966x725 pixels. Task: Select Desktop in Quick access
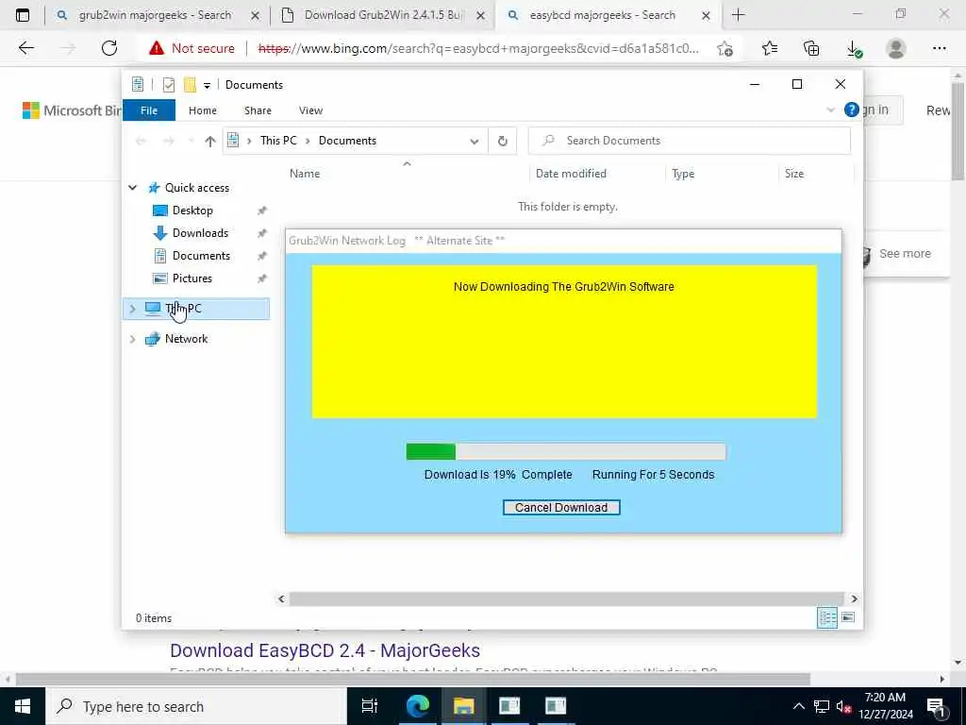pyautogui.click(x=192, y=211)
